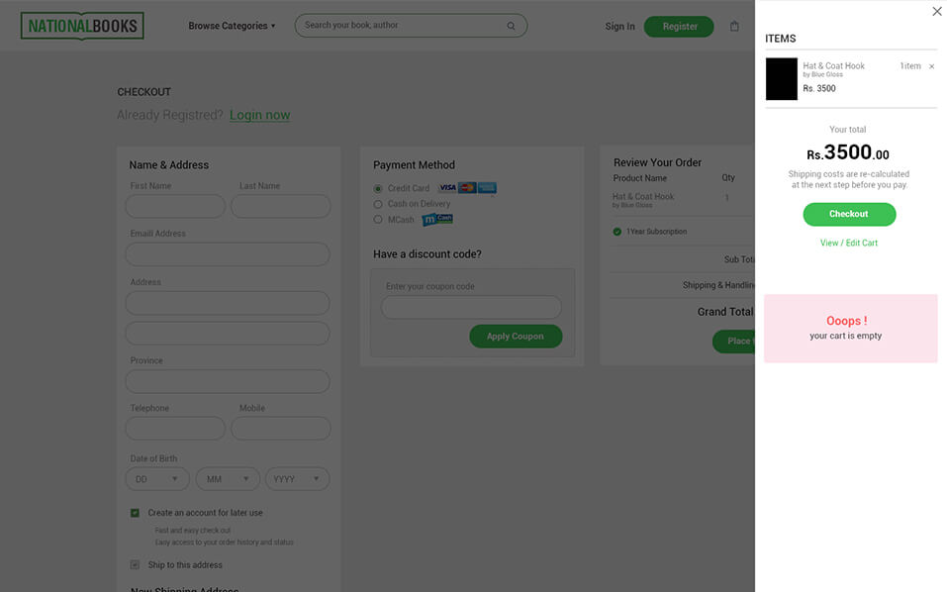947x592 pixels.
Task: Click the search magnifier icon
Action: point(511,26)
